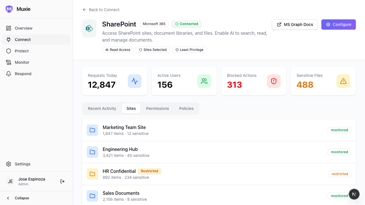The width and height of the screenshot is (365, 205).
Task: Click the Muxie shield logo icon
Action: pos(9,9)
